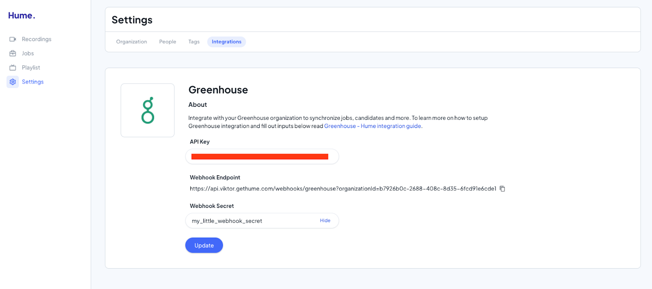
Task: Click the Webhook Secret input field
Action: (262, 221)
